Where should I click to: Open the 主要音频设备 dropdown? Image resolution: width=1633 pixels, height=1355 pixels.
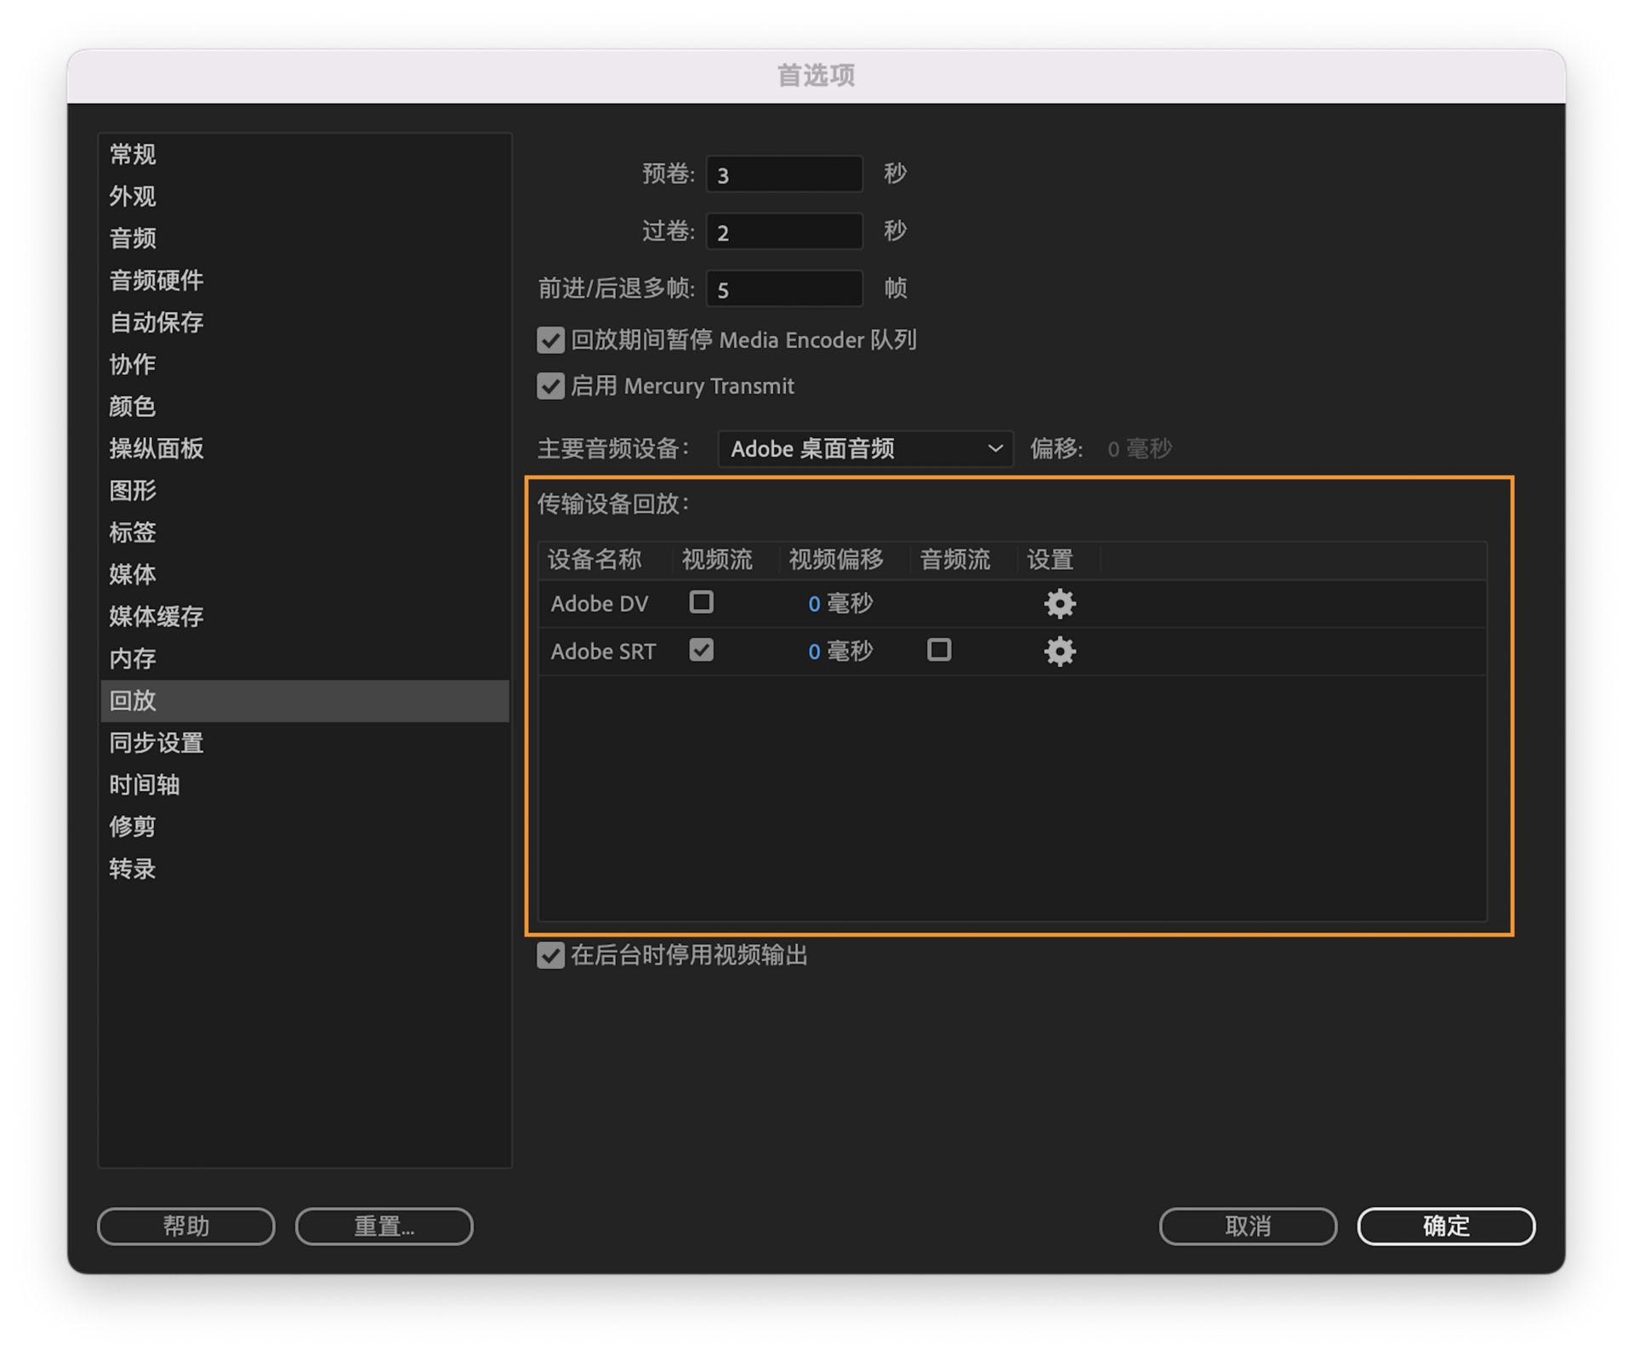click(x=865, y=449)
